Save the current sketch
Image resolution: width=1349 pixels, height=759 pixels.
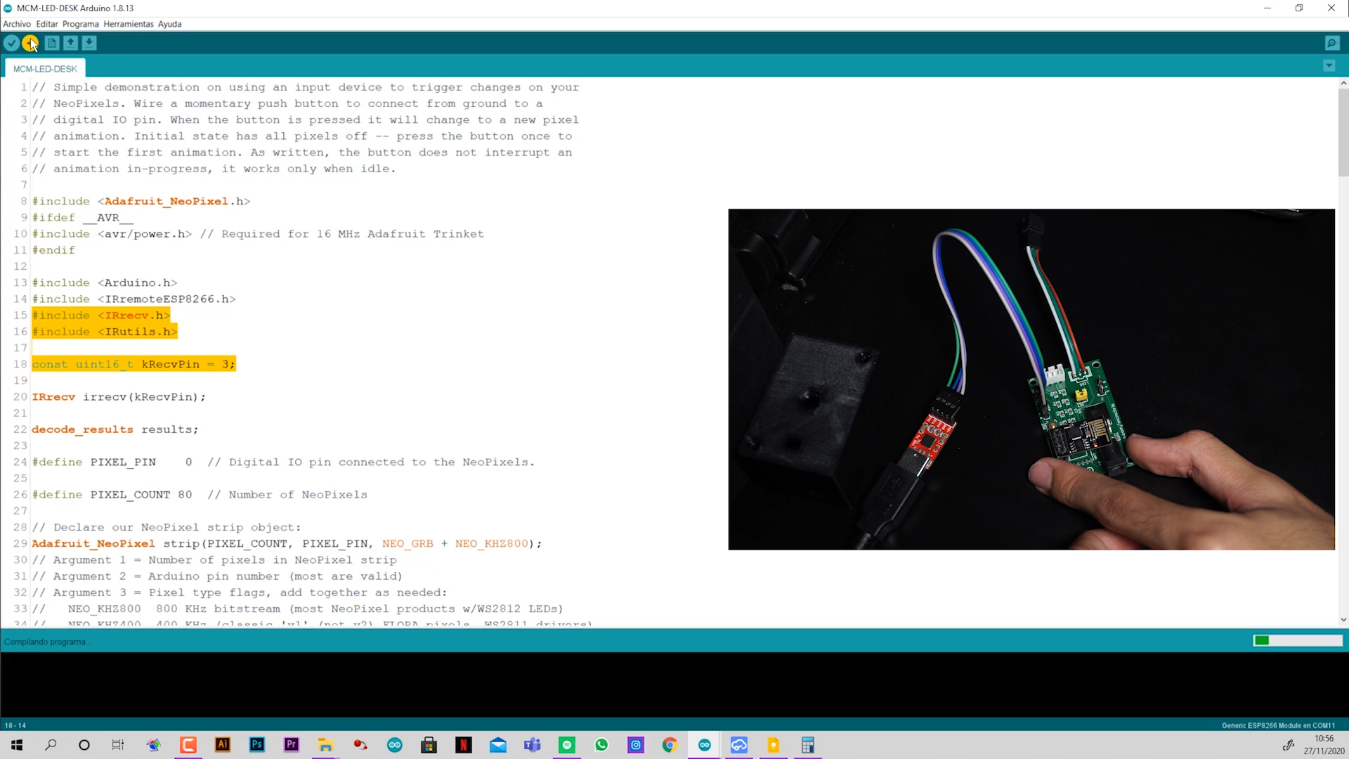pyautogui.click(x=89, y=43)
